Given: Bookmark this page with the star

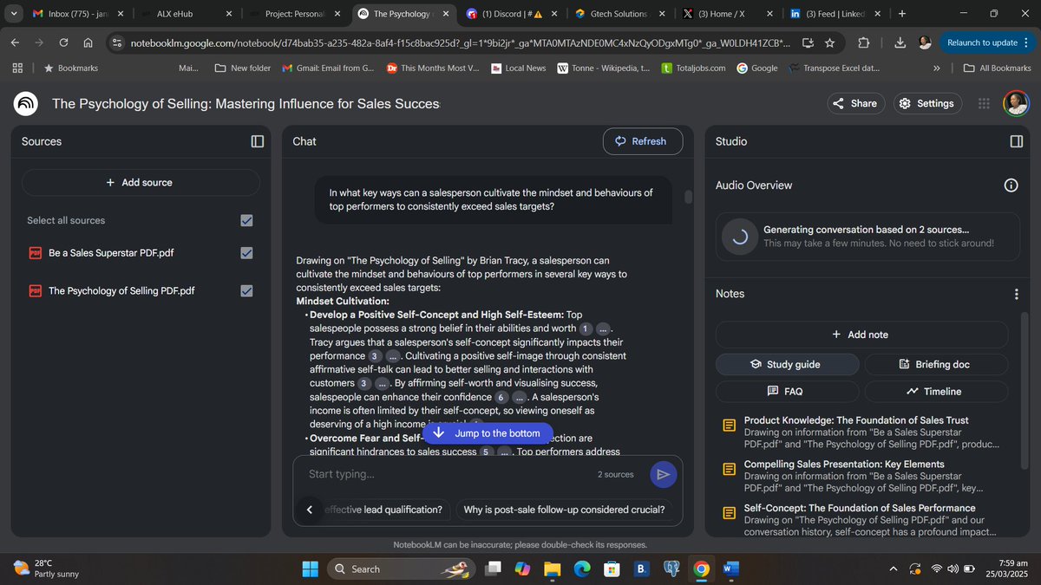Looking at the screenshot, I should (829, 42).
